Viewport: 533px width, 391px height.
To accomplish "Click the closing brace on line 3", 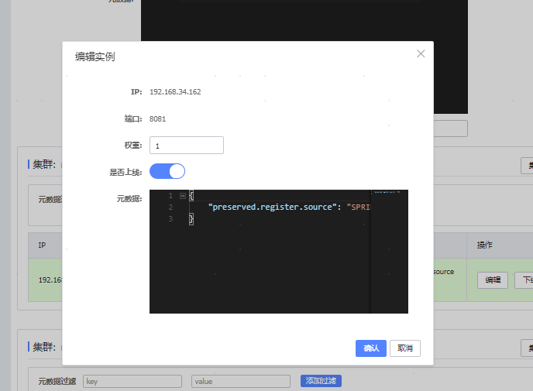I will 191,219.
